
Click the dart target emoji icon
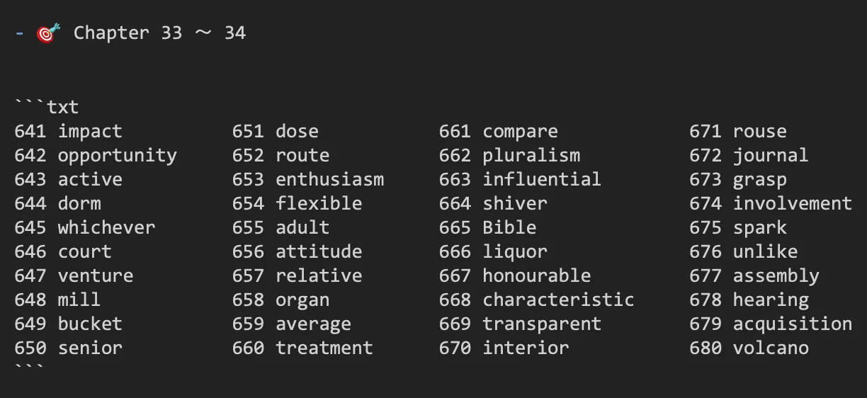(x=48, y=33)
